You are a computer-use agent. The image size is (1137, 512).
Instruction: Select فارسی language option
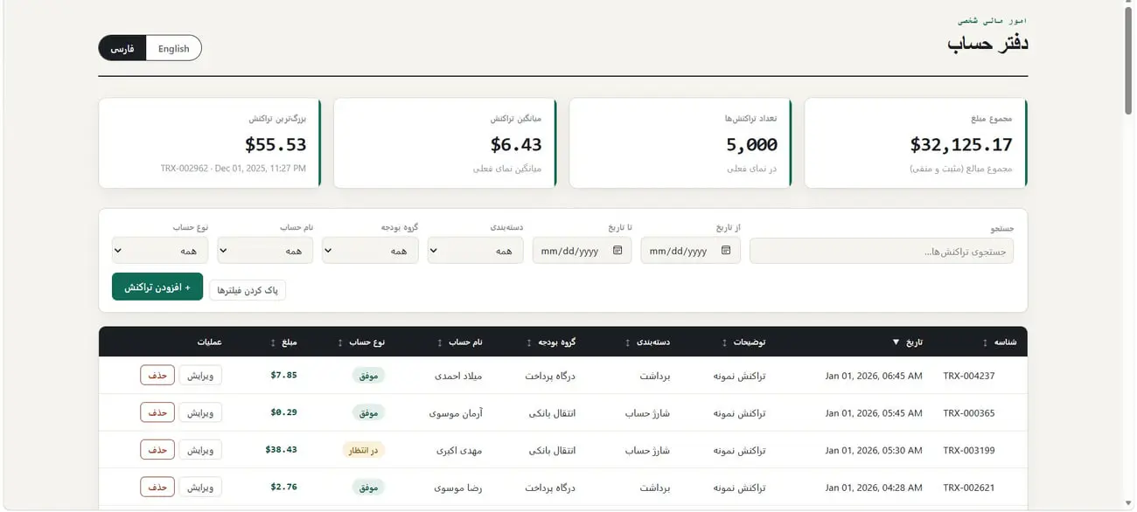[x=122, y=48]
